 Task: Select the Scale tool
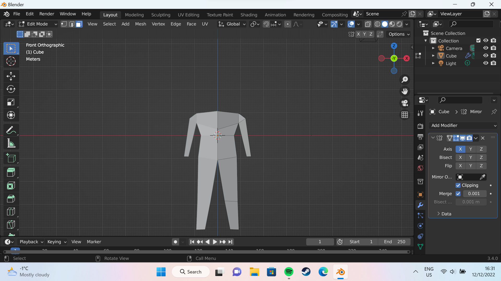11,102
